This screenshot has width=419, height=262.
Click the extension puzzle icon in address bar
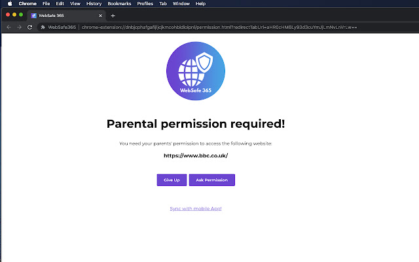[x=43, y=27]
